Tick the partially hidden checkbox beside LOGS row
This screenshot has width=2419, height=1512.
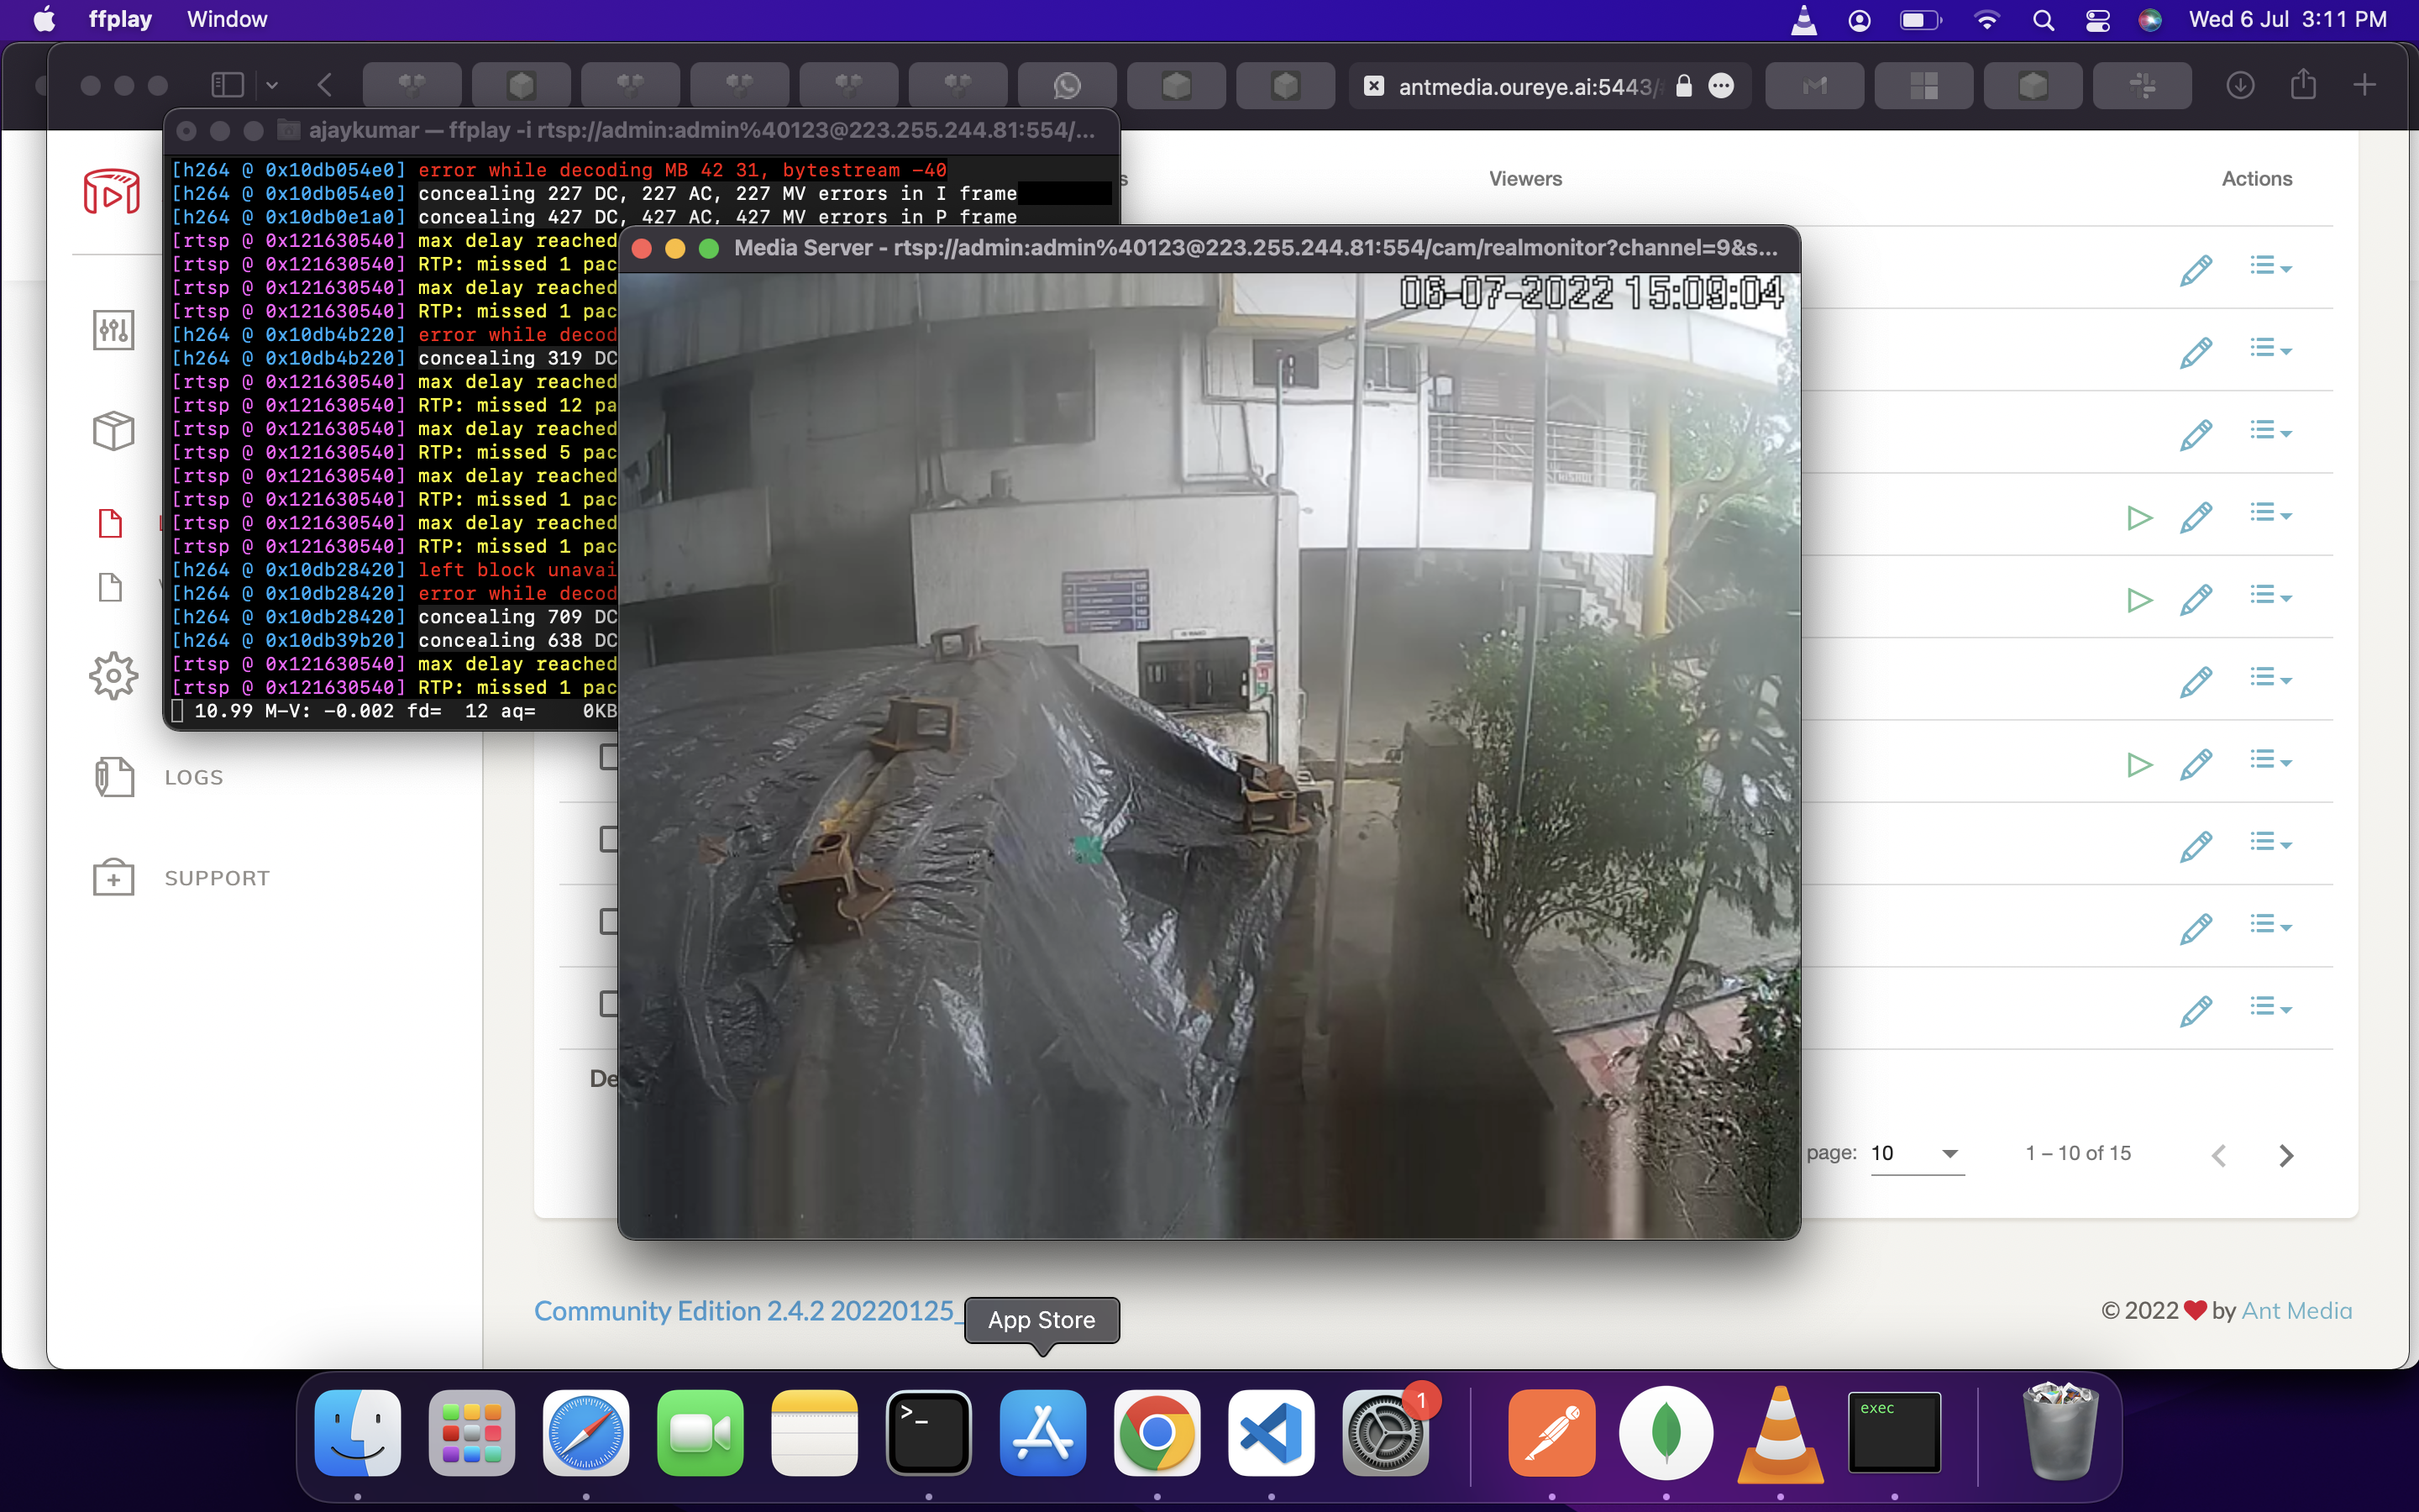[608, 757]
